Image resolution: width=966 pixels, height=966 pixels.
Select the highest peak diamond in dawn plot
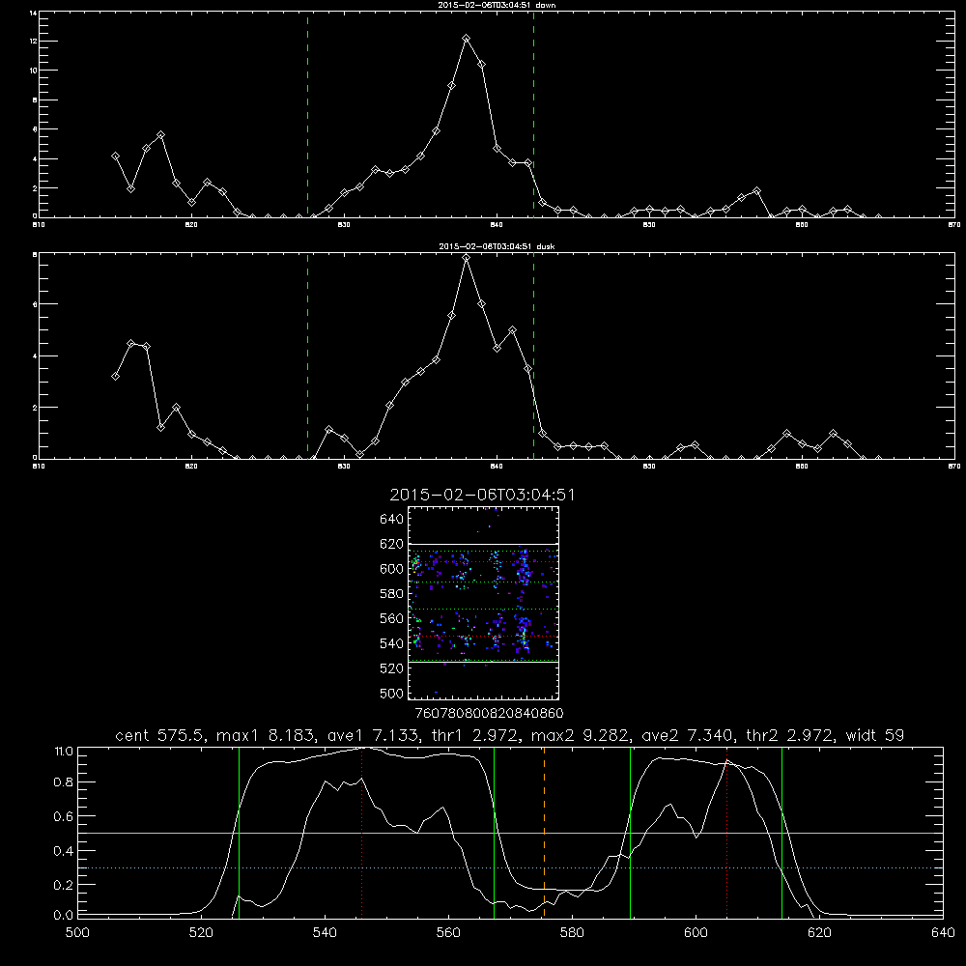click(467, 39)
